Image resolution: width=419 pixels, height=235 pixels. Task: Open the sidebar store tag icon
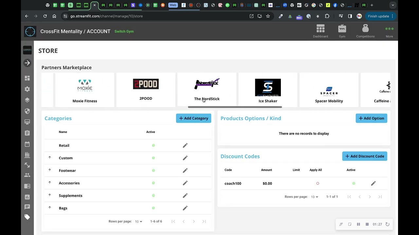pyautogui.click(x=27, y=217)
